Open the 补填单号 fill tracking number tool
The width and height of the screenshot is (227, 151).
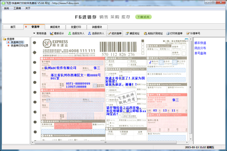(193, 33)
